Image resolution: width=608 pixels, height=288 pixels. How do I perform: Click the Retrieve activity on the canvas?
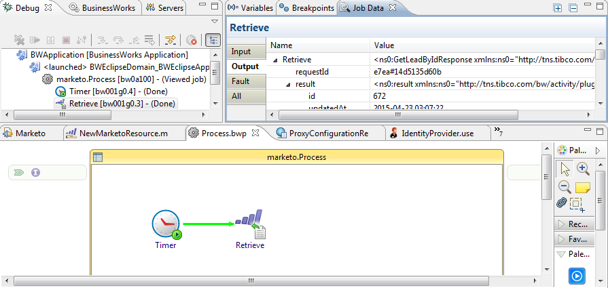tap(251, 224)
